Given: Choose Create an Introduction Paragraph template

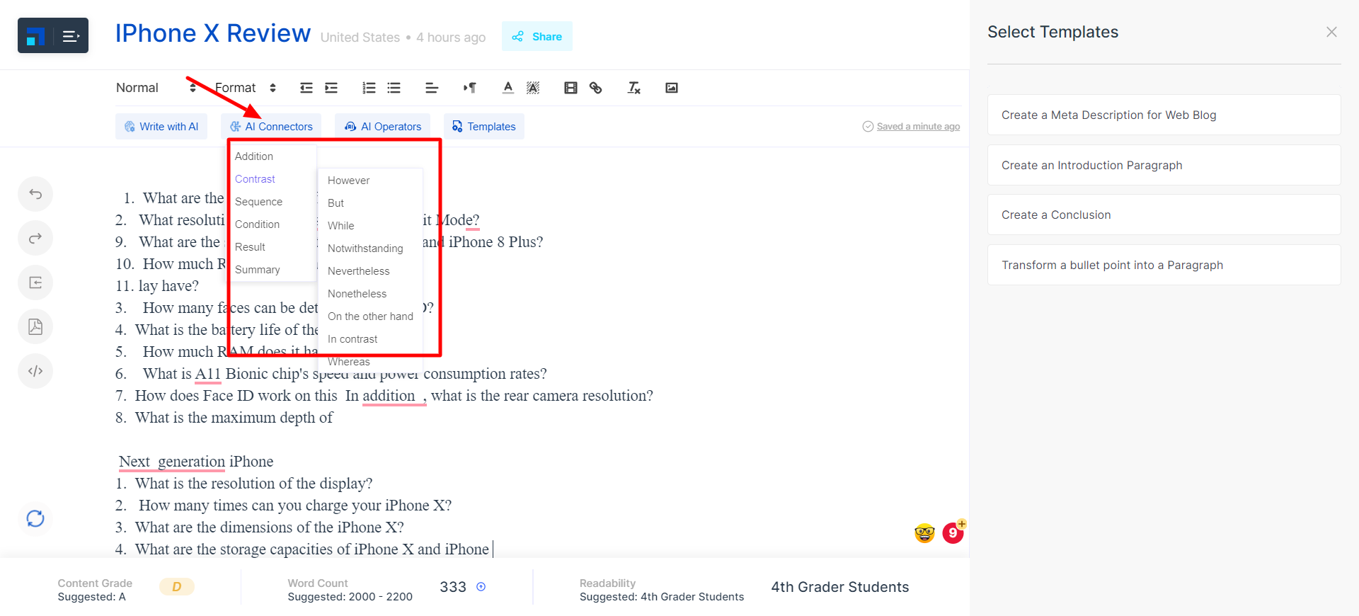Looking at the screenshot, I should coord(1164,165).
